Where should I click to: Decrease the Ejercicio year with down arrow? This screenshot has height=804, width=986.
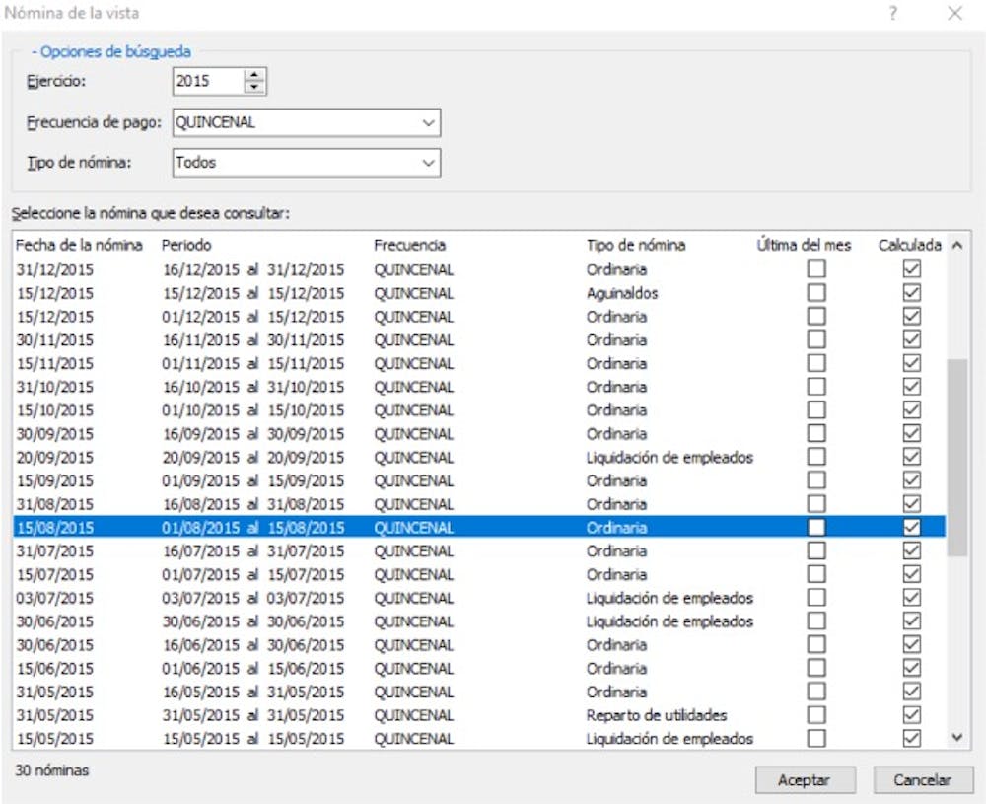tap(254, 88)
